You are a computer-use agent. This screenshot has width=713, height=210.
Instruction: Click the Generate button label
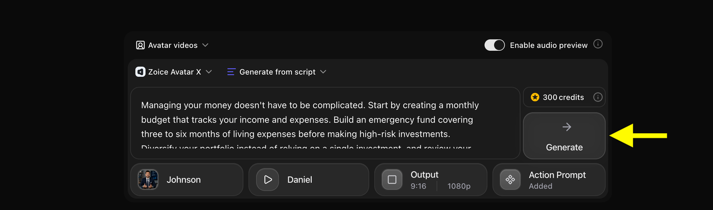point(564,147)
